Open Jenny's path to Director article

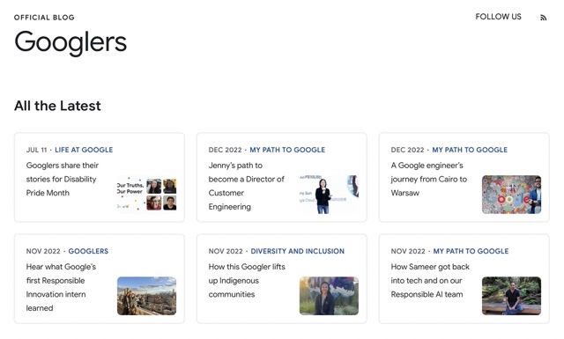tap(247, 186)
